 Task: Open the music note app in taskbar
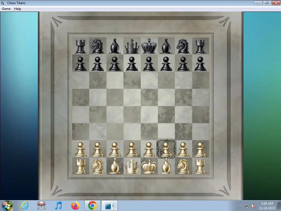pyautogui.click(x=58, y=206)
